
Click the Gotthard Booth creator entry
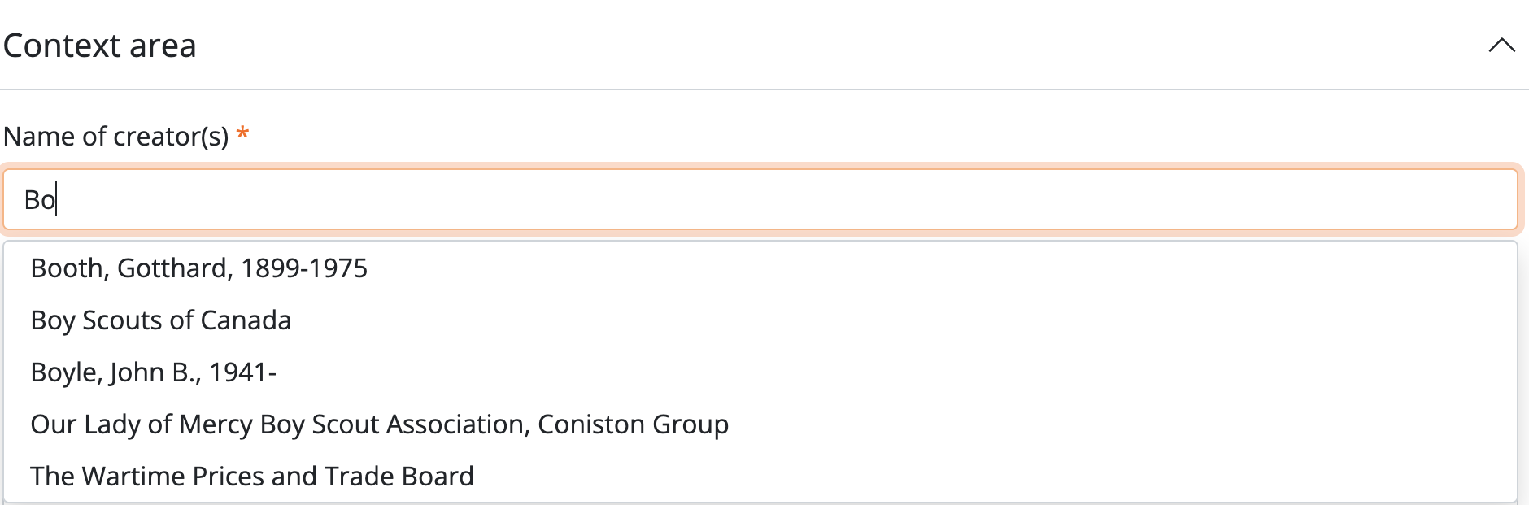point(199,268)
